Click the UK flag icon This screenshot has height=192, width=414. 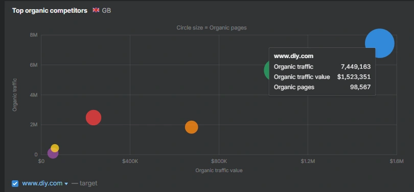click(x=96, y=10)
